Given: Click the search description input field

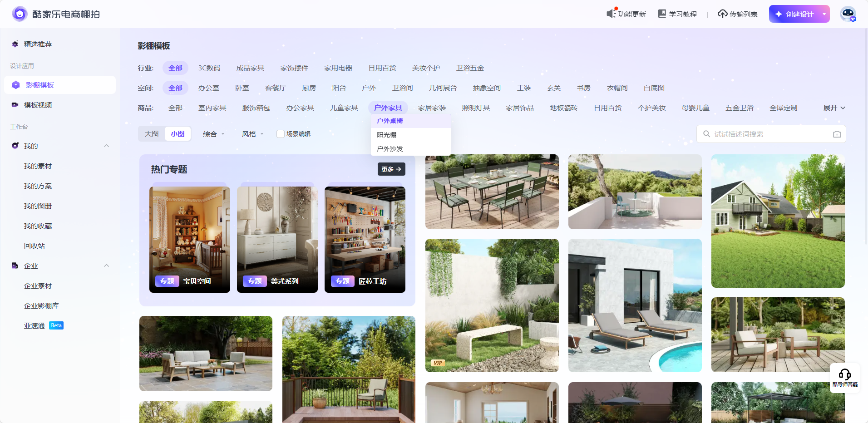Looking at the screenshot, I should click(x=771, y=134).
